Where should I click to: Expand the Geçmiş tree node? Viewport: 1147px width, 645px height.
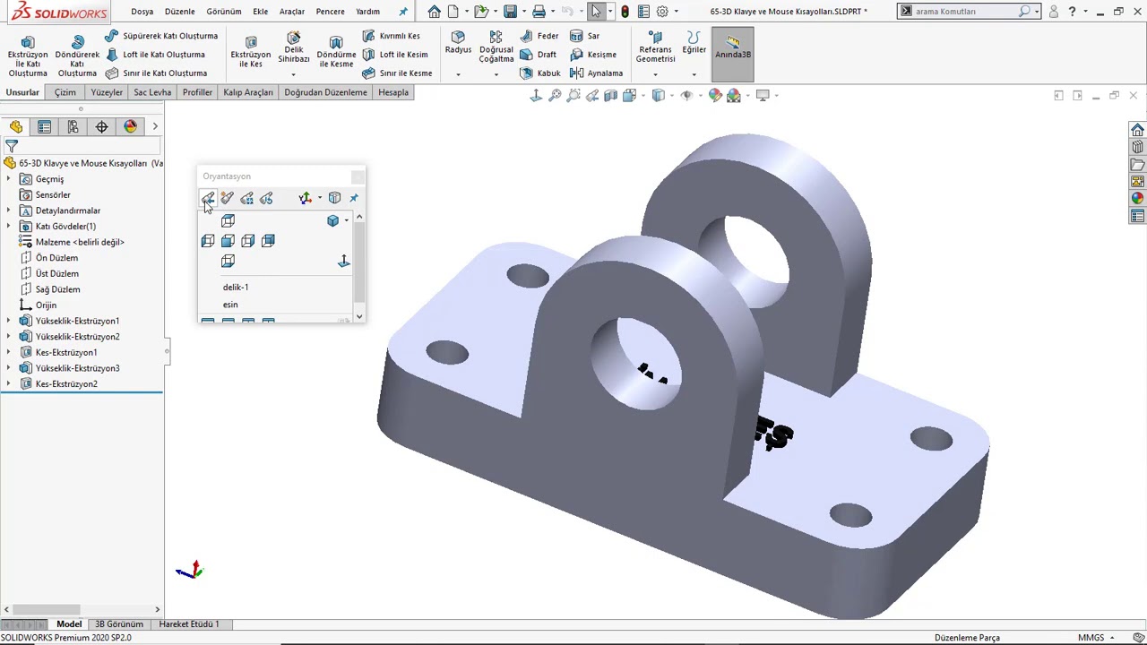pos(9,179)
